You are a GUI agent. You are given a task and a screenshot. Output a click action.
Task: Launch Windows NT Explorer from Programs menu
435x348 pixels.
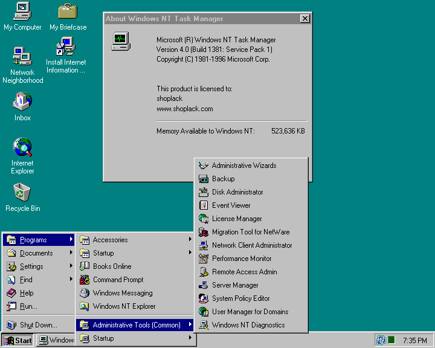coord(135,306)
